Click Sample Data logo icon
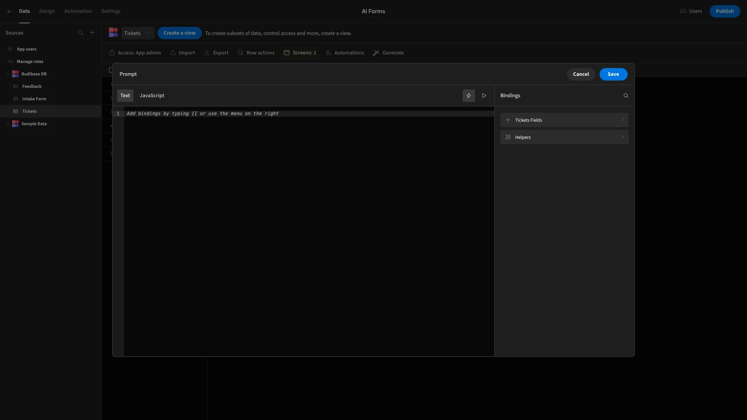This screenshot has height=420, width=747. click(16, 124)
